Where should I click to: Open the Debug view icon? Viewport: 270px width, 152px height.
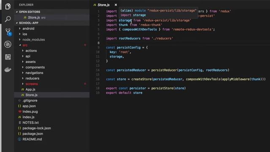(x=8, y=44)
